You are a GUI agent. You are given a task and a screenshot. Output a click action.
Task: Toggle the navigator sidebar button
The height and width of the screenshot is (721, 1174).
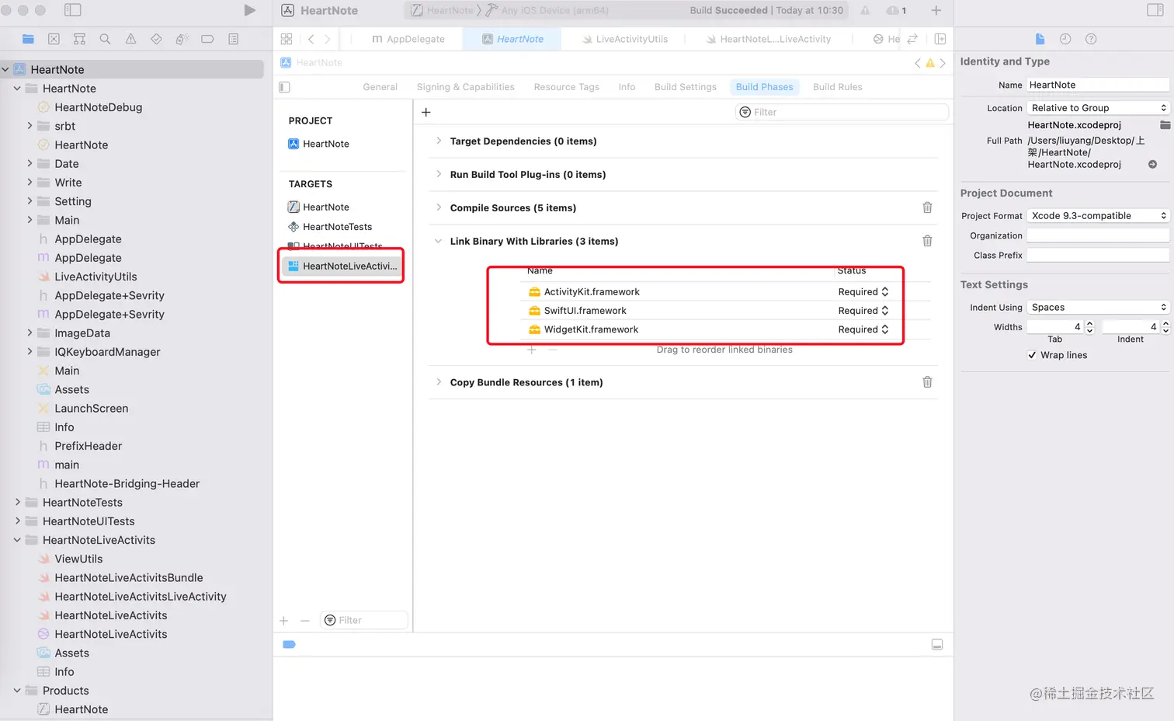pos(72,10)
